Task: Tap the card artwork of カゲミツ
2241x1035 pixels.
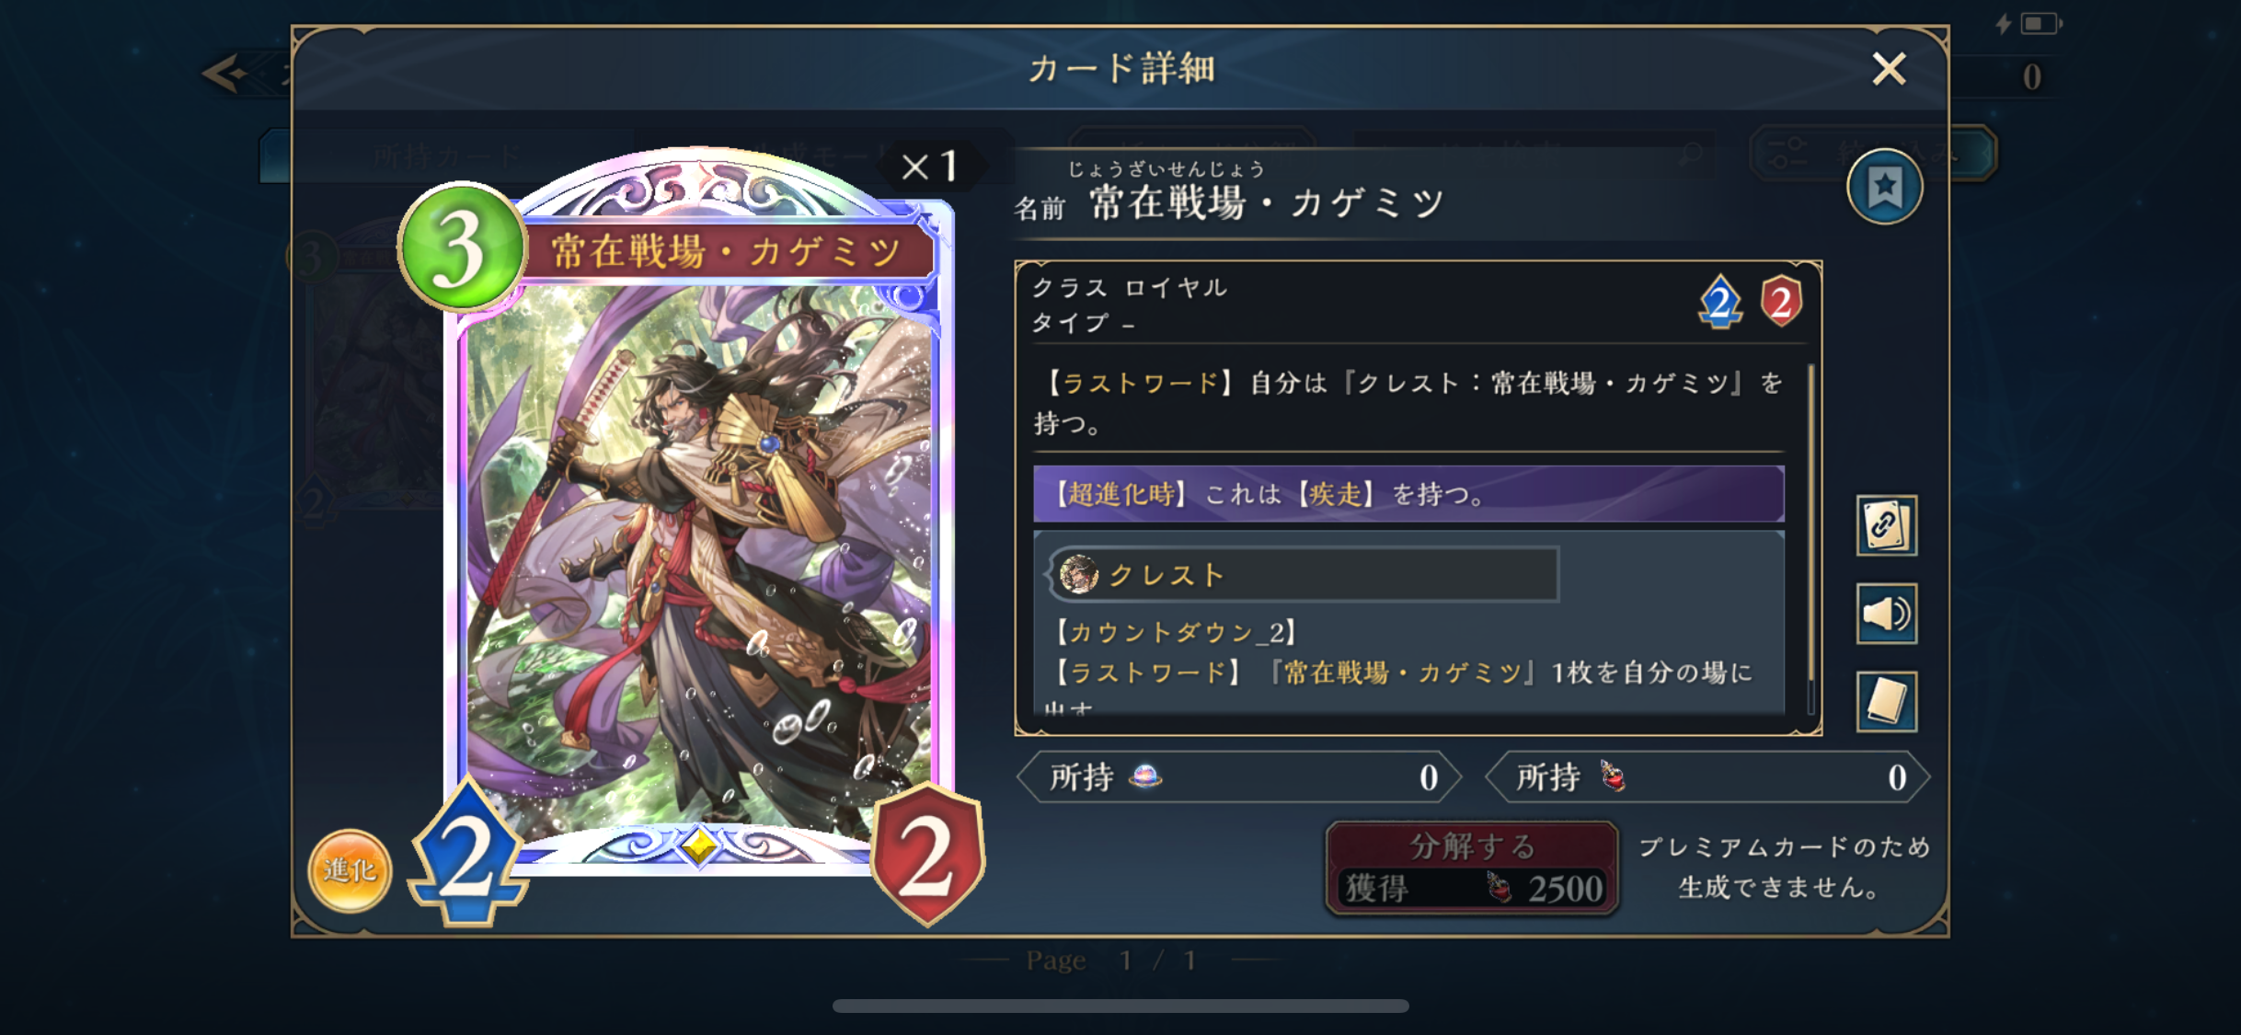Action: pos(699,552)
